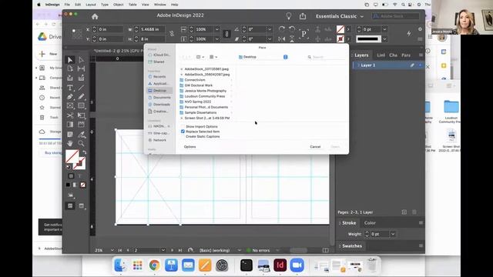Select the Rectangle tool
Screen dimensions: 493x277
[81, 106]
